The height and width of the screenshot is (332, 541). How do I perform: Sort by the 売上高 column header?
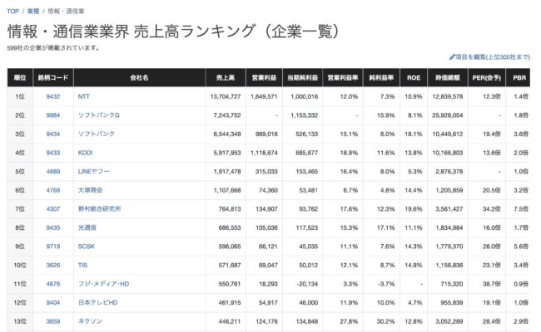click(x=225, y=78)
